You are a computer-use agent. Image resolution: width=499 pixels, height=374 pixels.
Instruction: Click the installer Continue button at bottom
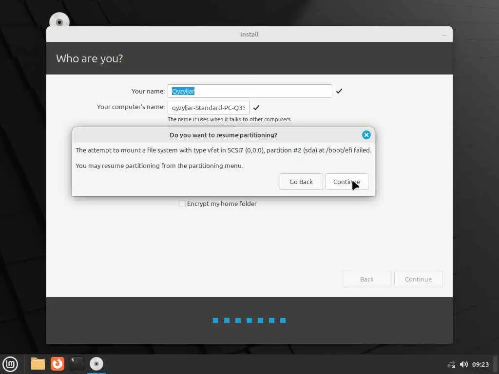(x=418, y=279)
